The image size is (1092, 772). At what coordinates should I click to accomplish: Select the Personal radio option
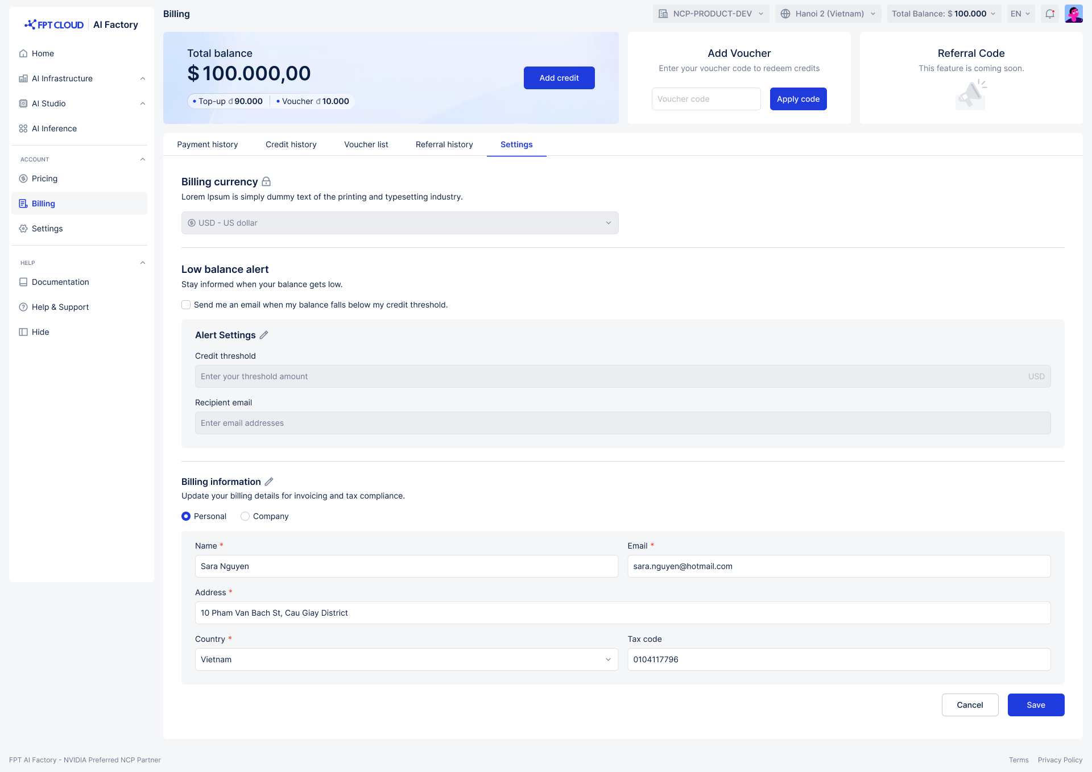[186, 516]
